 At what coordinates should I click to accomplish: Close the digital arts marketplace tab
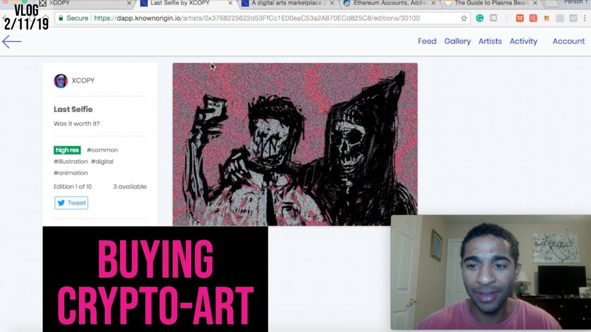(x=332, y=3)
